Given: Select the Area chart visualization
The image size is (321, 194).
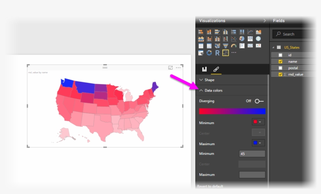Looking at the screenshot, I should [258, 32].
